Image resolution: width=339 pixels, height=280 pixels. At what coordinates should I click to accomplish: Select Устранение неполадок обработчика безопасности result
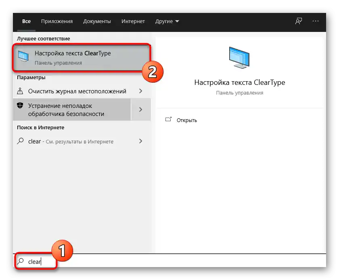(x=72, y=109)
